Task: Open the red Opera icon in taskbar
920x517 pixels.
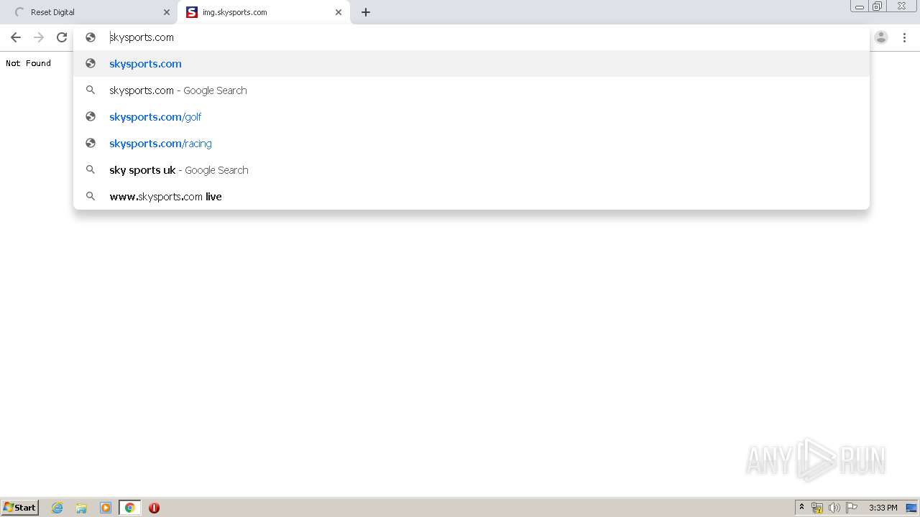Action: tap(154, 508)
